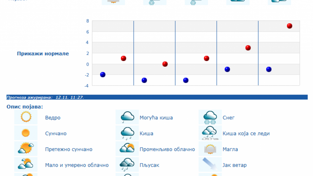Select the Магла fog icon
Image resolution: width=313 pixels, height=176 pixels.
(x=210, y=149)
